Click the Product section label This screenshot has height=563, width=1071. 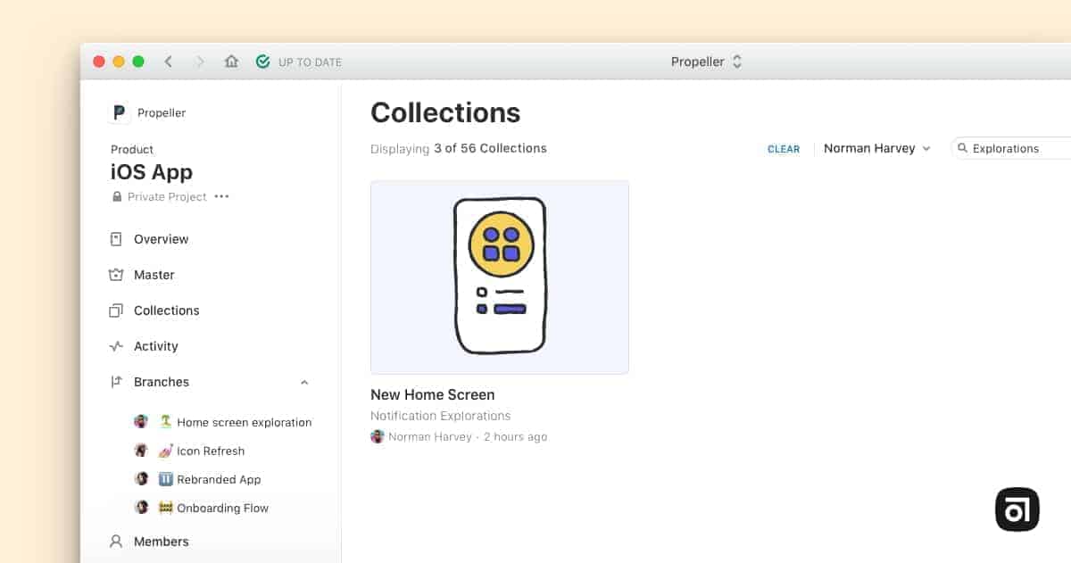click(x=132, y=149)
